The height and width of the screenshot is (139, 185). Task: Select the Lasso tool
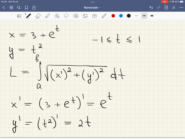click(x=66, y=16)
